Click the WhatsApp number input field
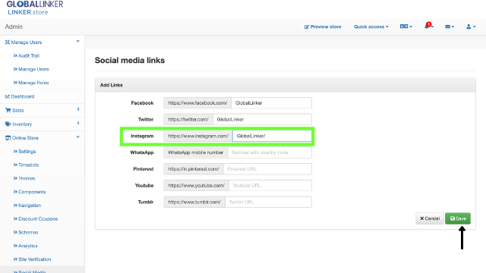This screenshot has width=486, height=273. tap(270, 152)
